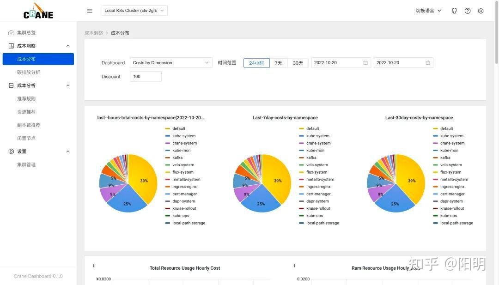Open the settings gear icon in header

(x=481, y=11)
